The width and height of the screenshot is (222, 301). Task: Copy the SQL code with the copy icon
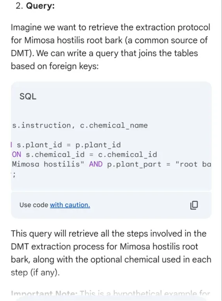click(194, 205)
